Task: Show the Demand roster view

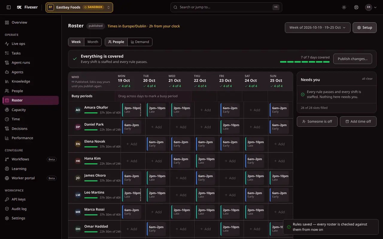Action: (140, 42)
